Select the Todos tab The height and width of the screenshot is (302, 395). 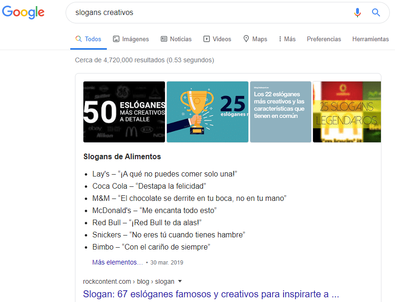tap(89, 39)
